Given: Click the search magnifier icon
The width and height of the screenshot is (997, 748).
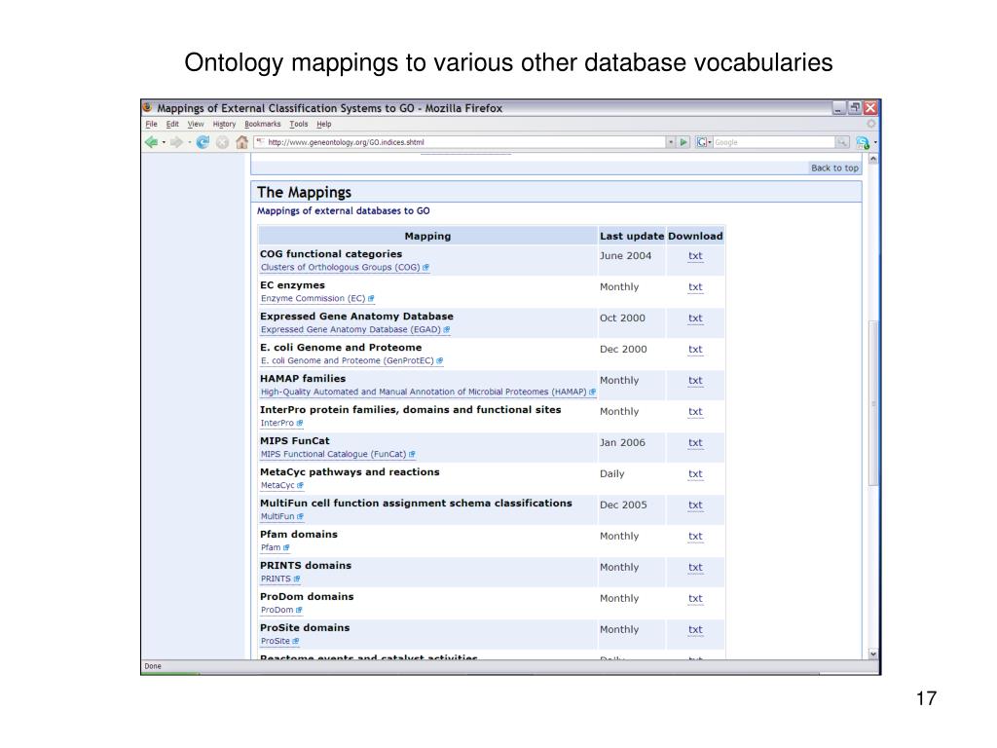Looking at the screenshot, I should (x=842, y=142).
